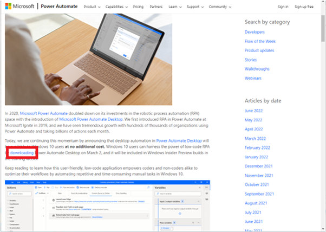Click the downloading link
The image size is (326, 232).
coord(22,153)
